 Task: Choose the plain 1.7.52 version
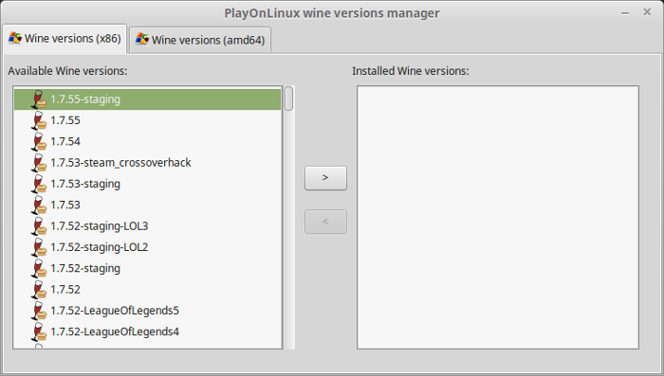coord(147,290)
